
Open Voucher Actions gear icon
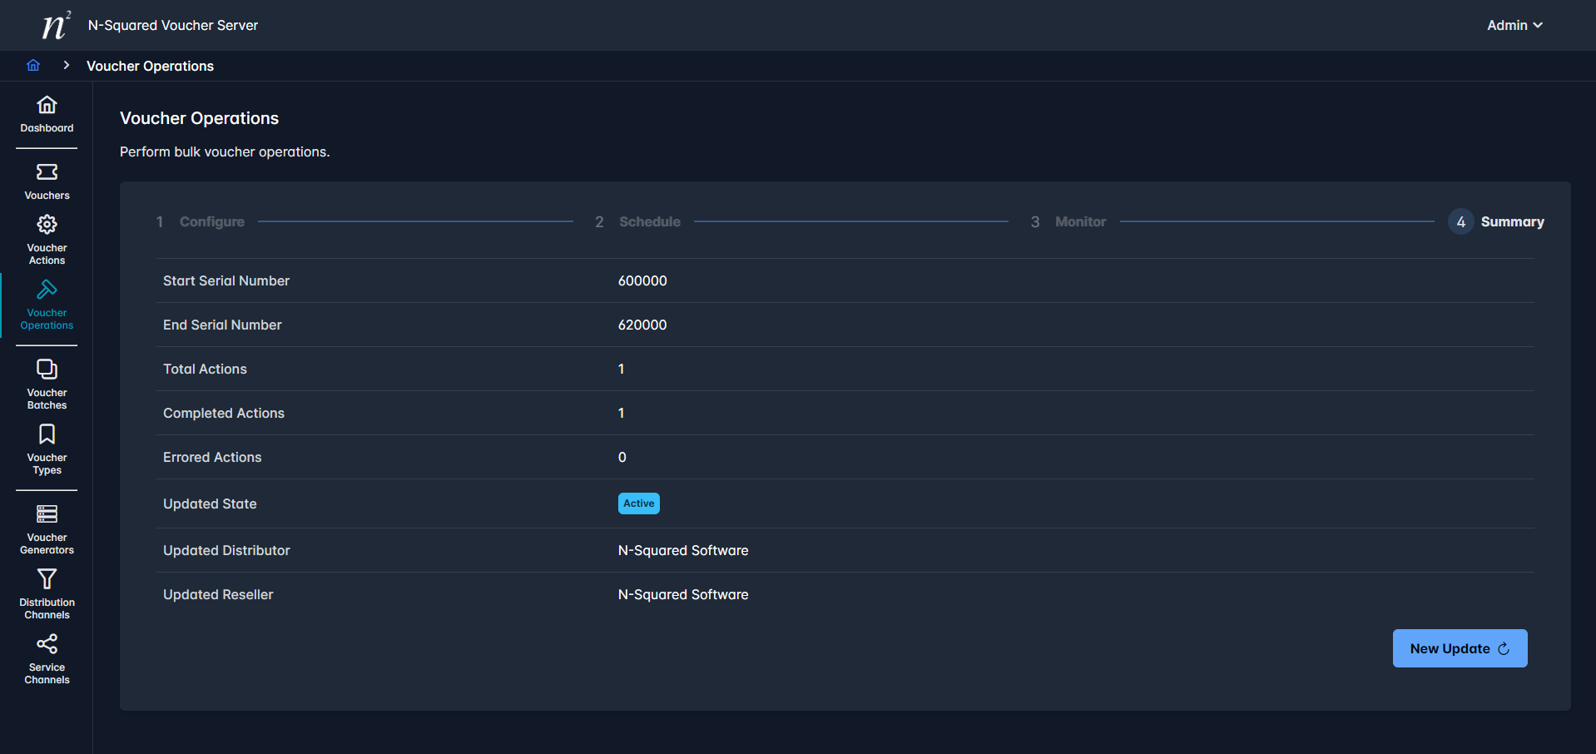coord(47,225)
